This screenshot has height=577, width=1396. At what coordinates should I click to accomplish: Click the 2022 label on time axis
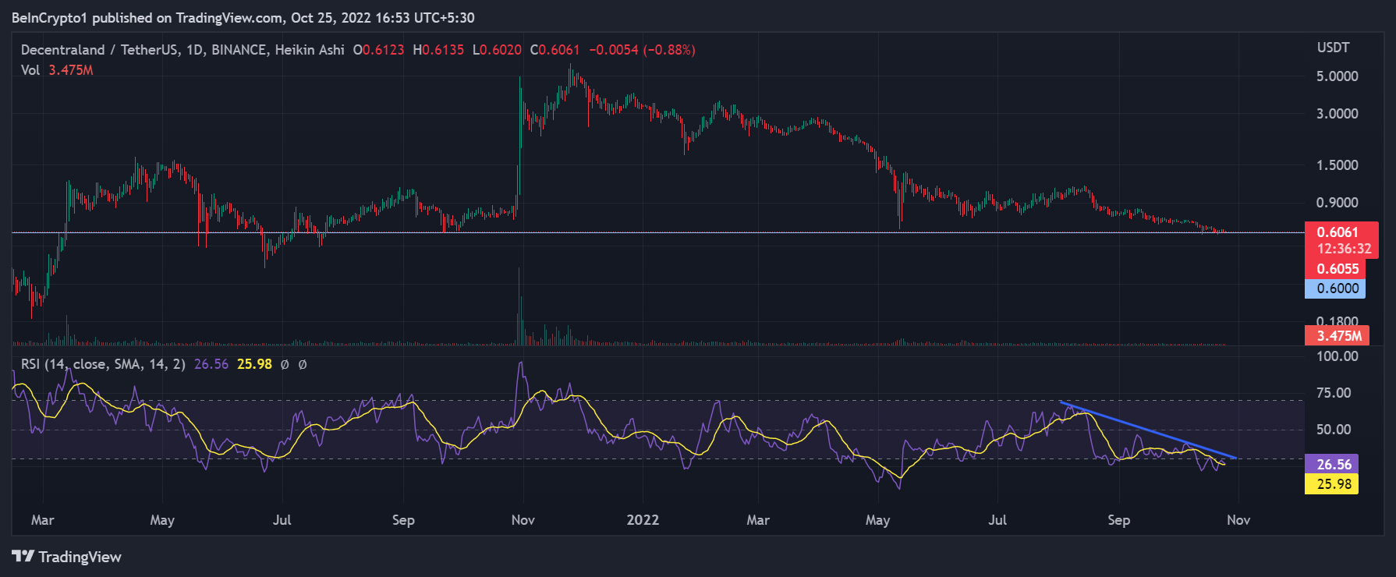(643, 520)
